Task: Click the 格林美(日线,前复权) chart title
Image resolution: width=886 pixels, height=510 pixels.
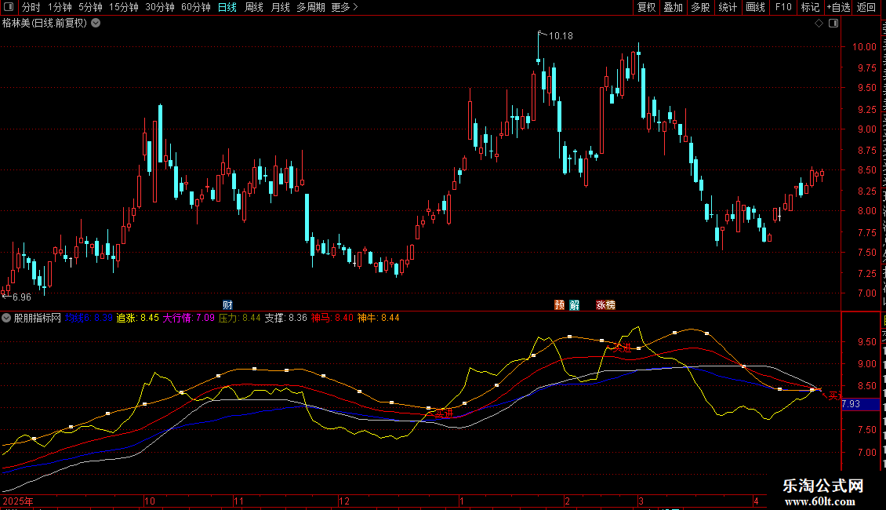Action: (45, 24)
